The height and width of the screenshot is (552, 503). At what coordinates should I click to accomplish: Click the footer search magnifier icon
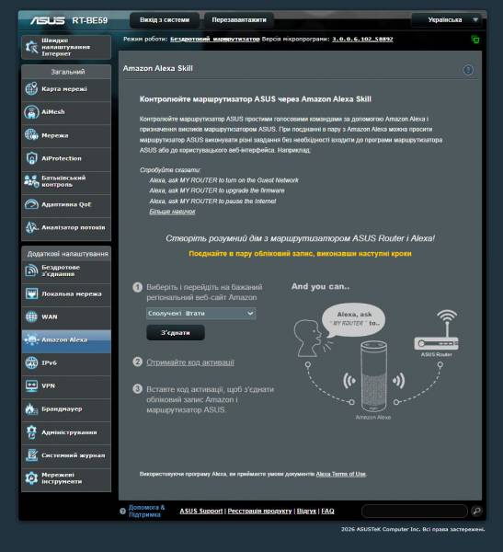(476, 511)
